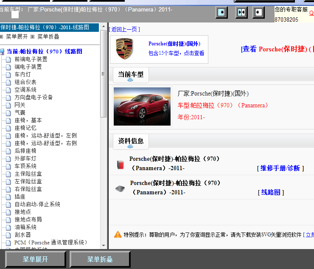Click the Porsche(保时捷)(国外) brand link
Image resolution: width=314 pixels, height=269 pixels.
174,44
